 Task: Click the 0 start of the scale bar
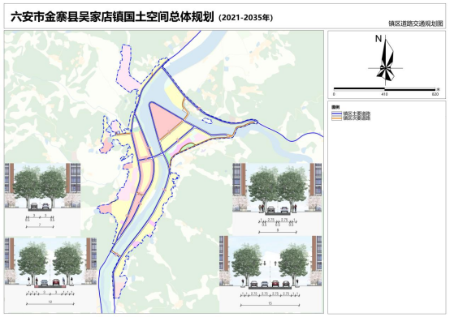[x=334, y=94]
